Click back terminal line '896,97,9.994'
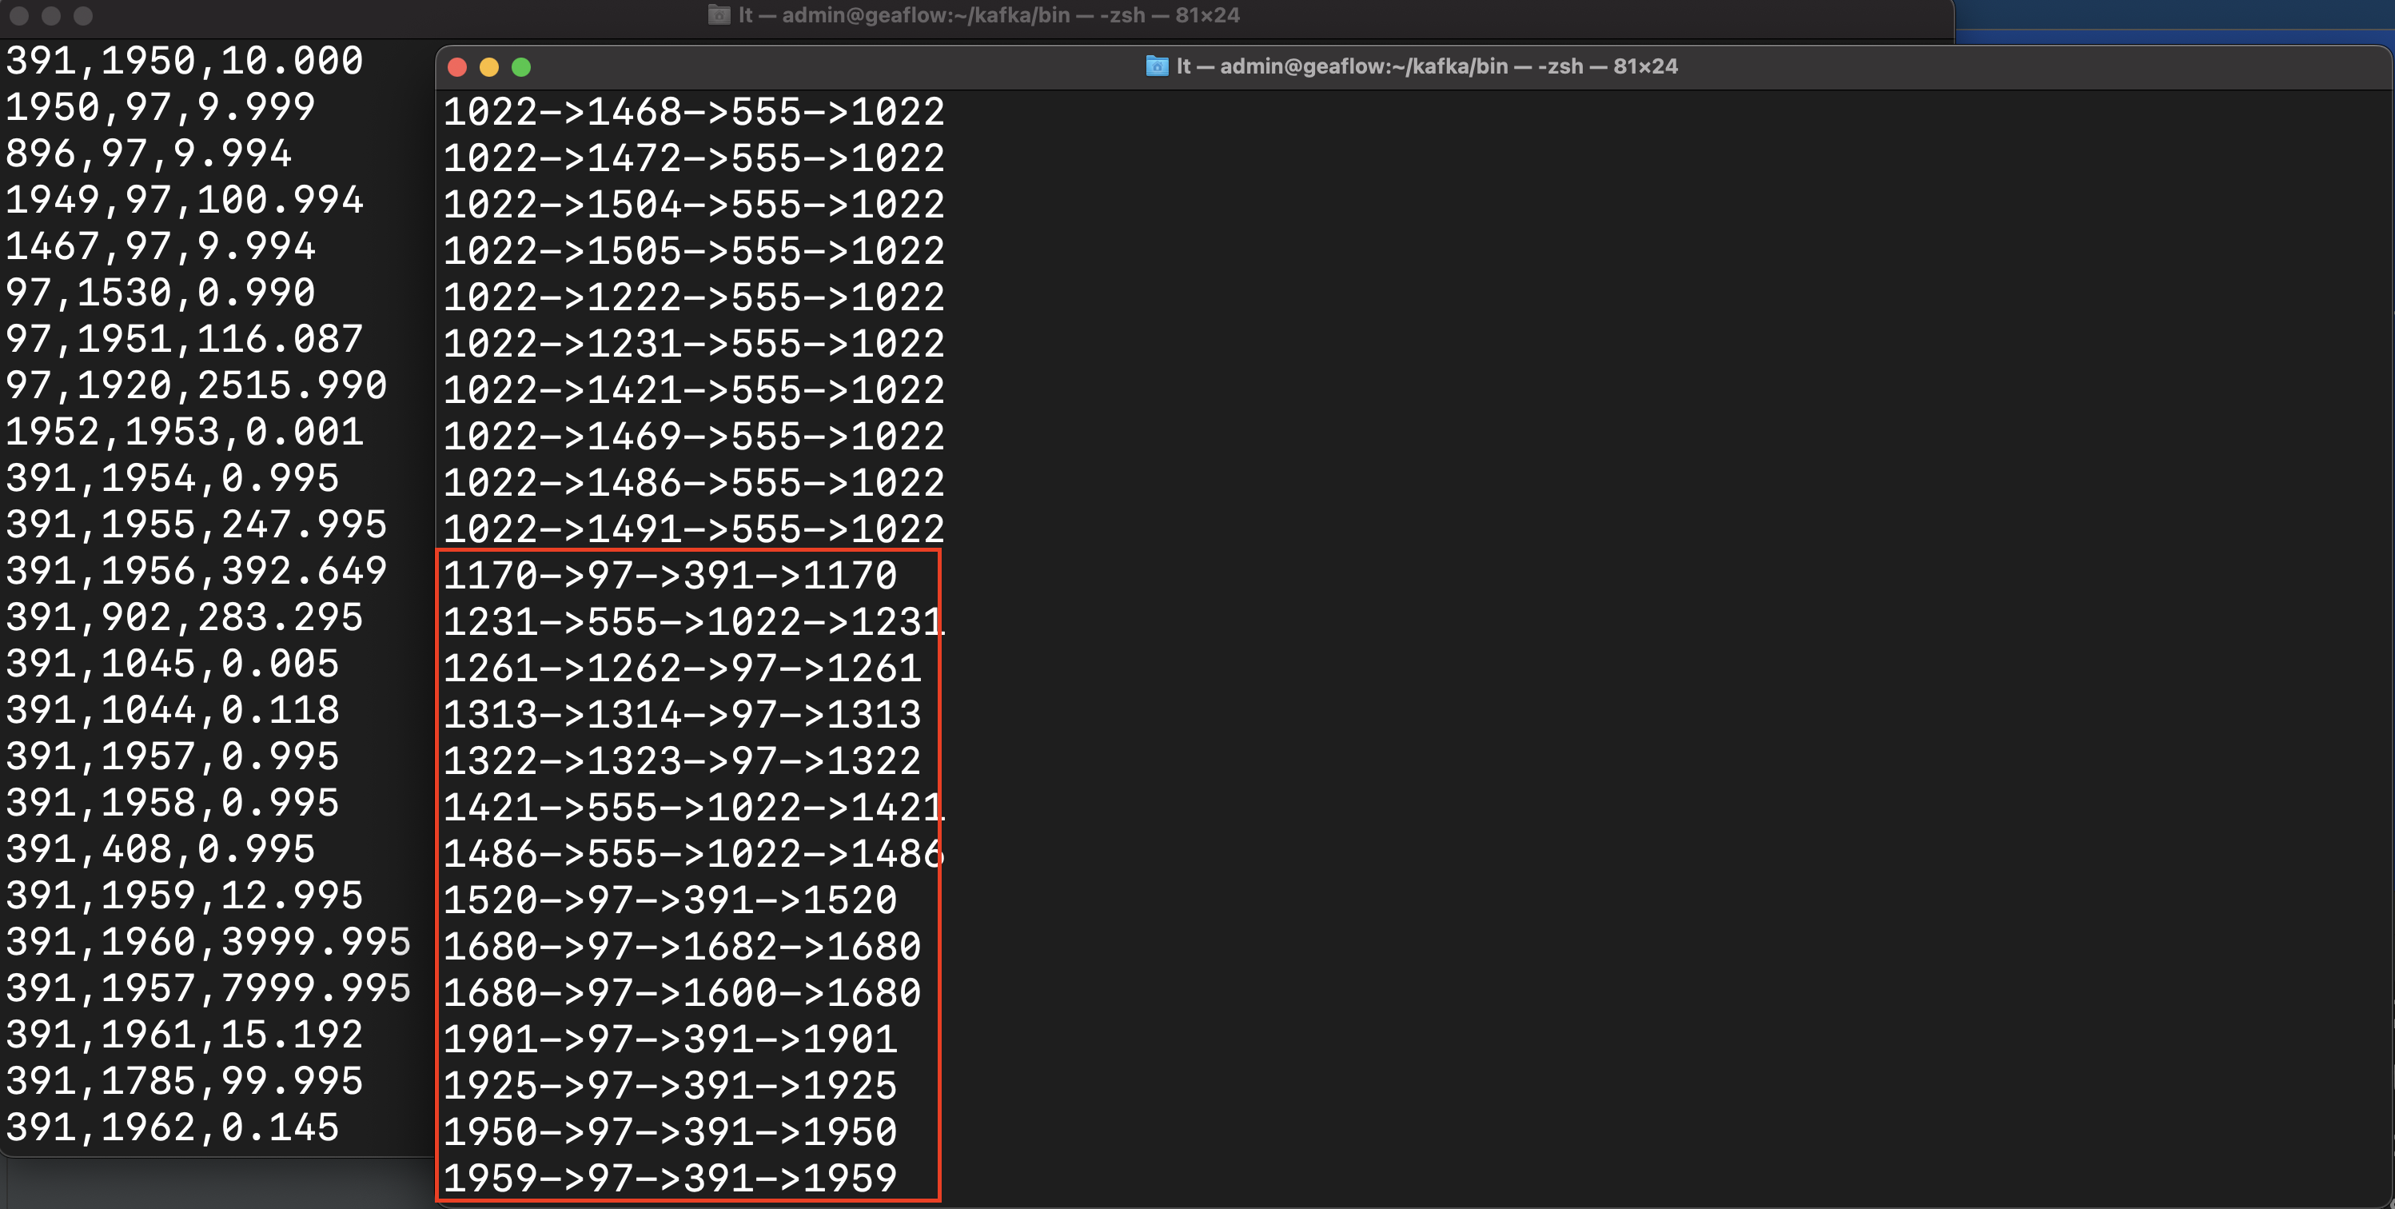Image resolution: width=2395 pixels, height=1209 pixels. point(149,154)
